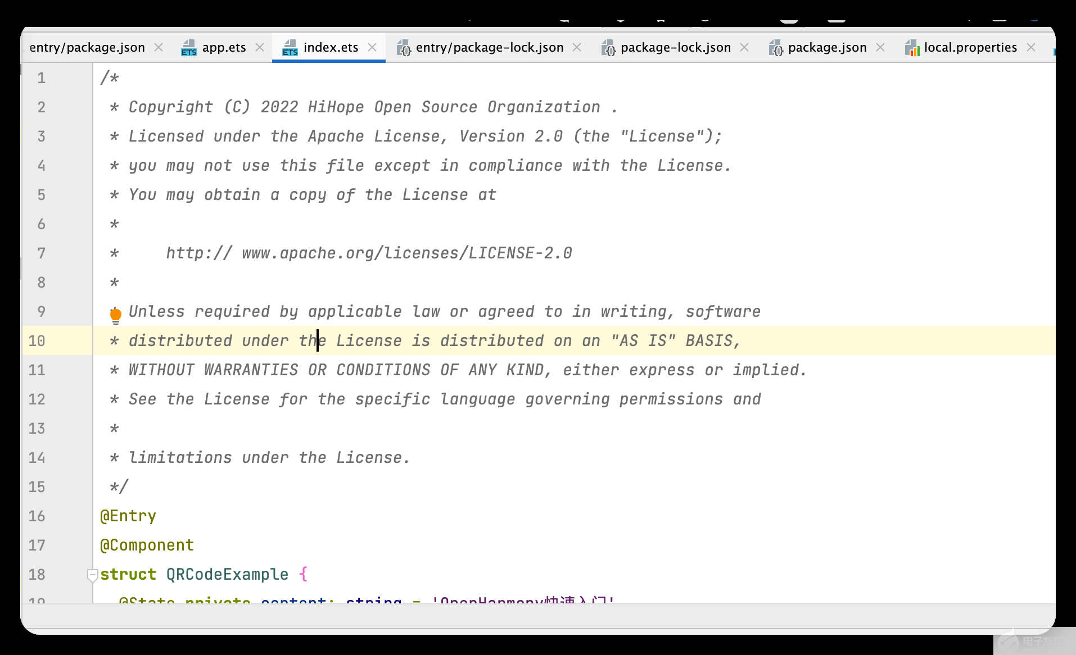Viewport: 1076px width, 655px height.
Task: Click 'WITHOUT WARRANTIES OR CONDITIONS' comment line
Action: coord(458,370)
